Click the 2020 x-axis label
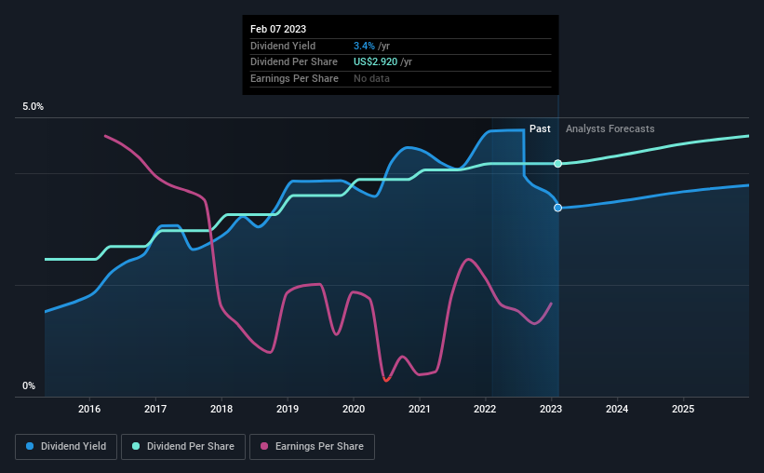764x473 pixels. coord(354,409)
